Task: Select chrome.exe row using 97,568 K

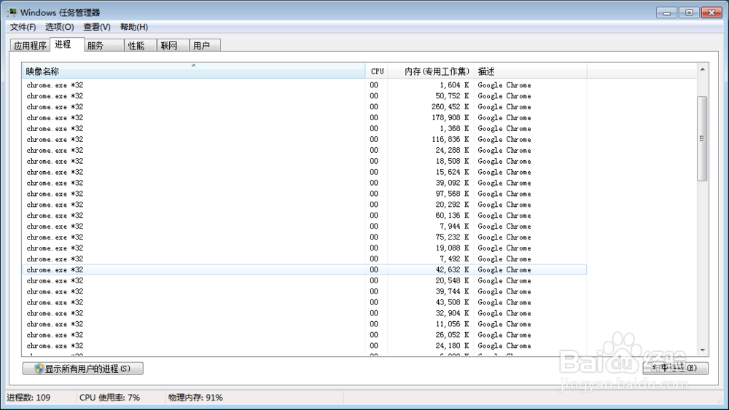Action: (x=304, y=194)
